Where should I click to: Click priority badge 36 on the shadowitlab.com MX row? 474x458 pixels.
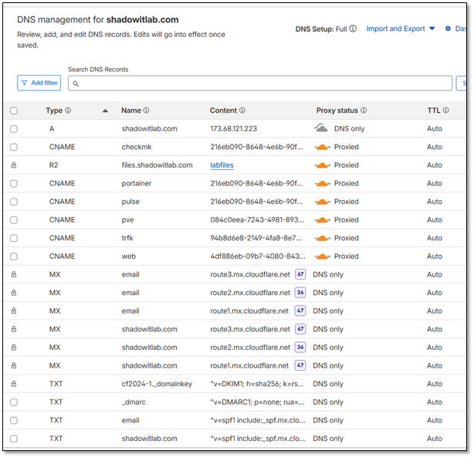300,348
